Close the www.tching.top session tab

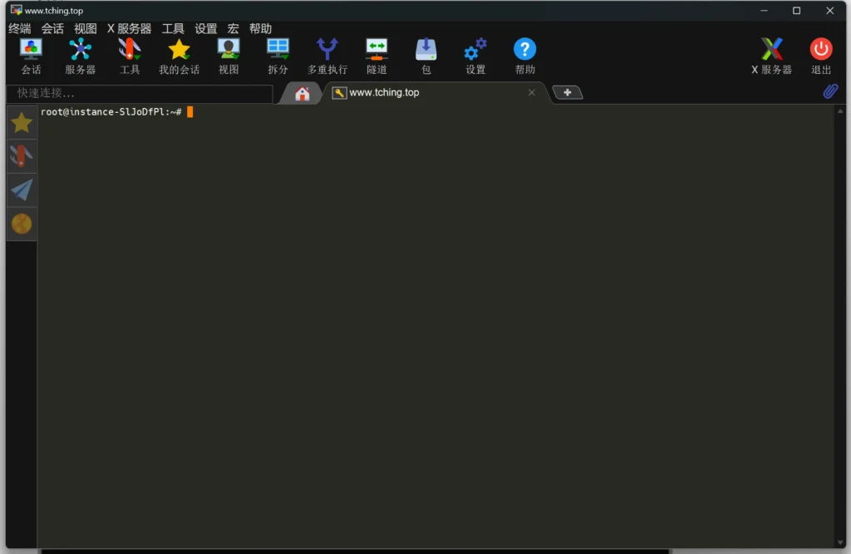532,93
